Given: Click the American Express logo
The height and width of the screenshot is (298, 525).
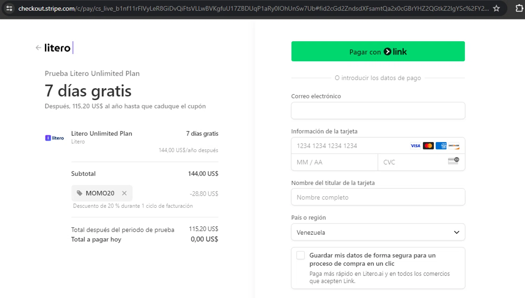Looking at the screenshot, I should point(441,146).
